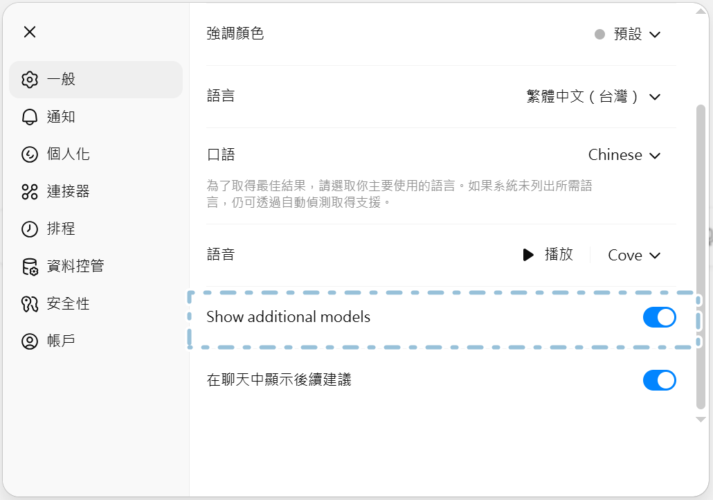Click the 連接器 connectors icon
The width and height of the screenshot is (713, 500).
29,192
